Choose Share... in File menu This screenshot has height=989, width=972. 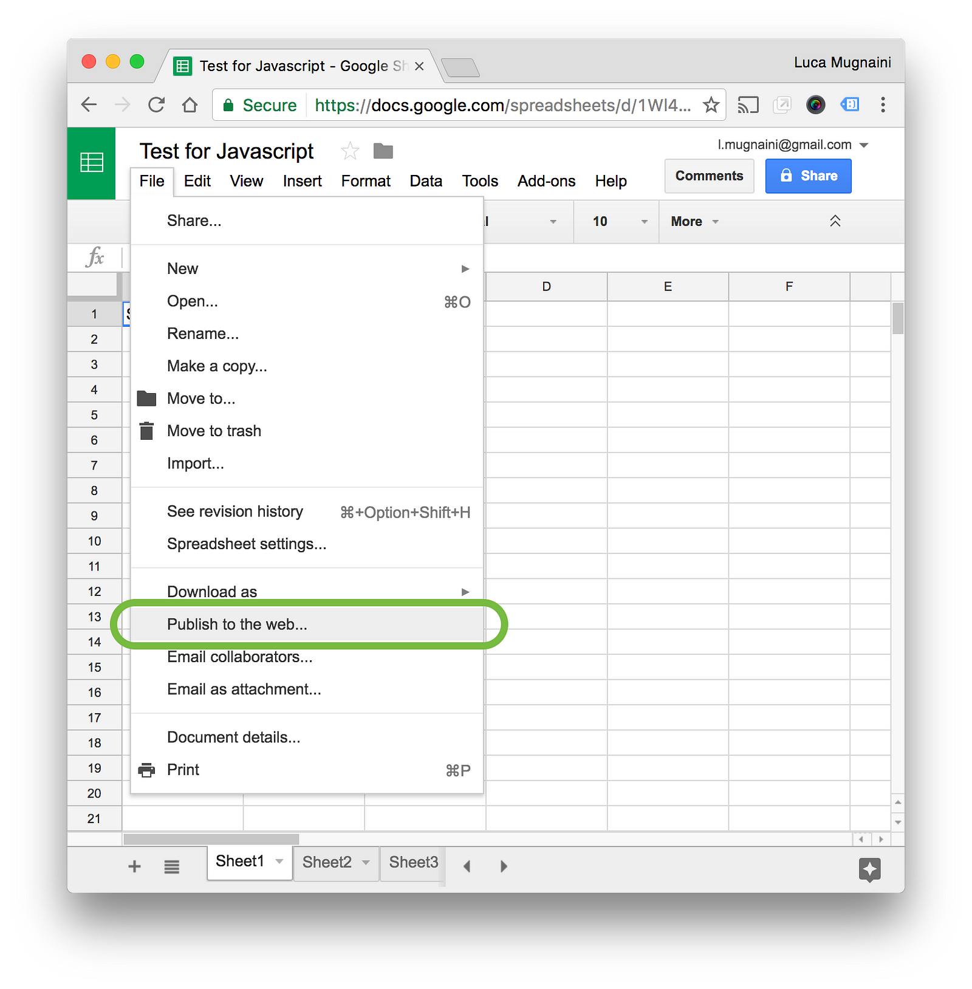[x=307, y=221]
